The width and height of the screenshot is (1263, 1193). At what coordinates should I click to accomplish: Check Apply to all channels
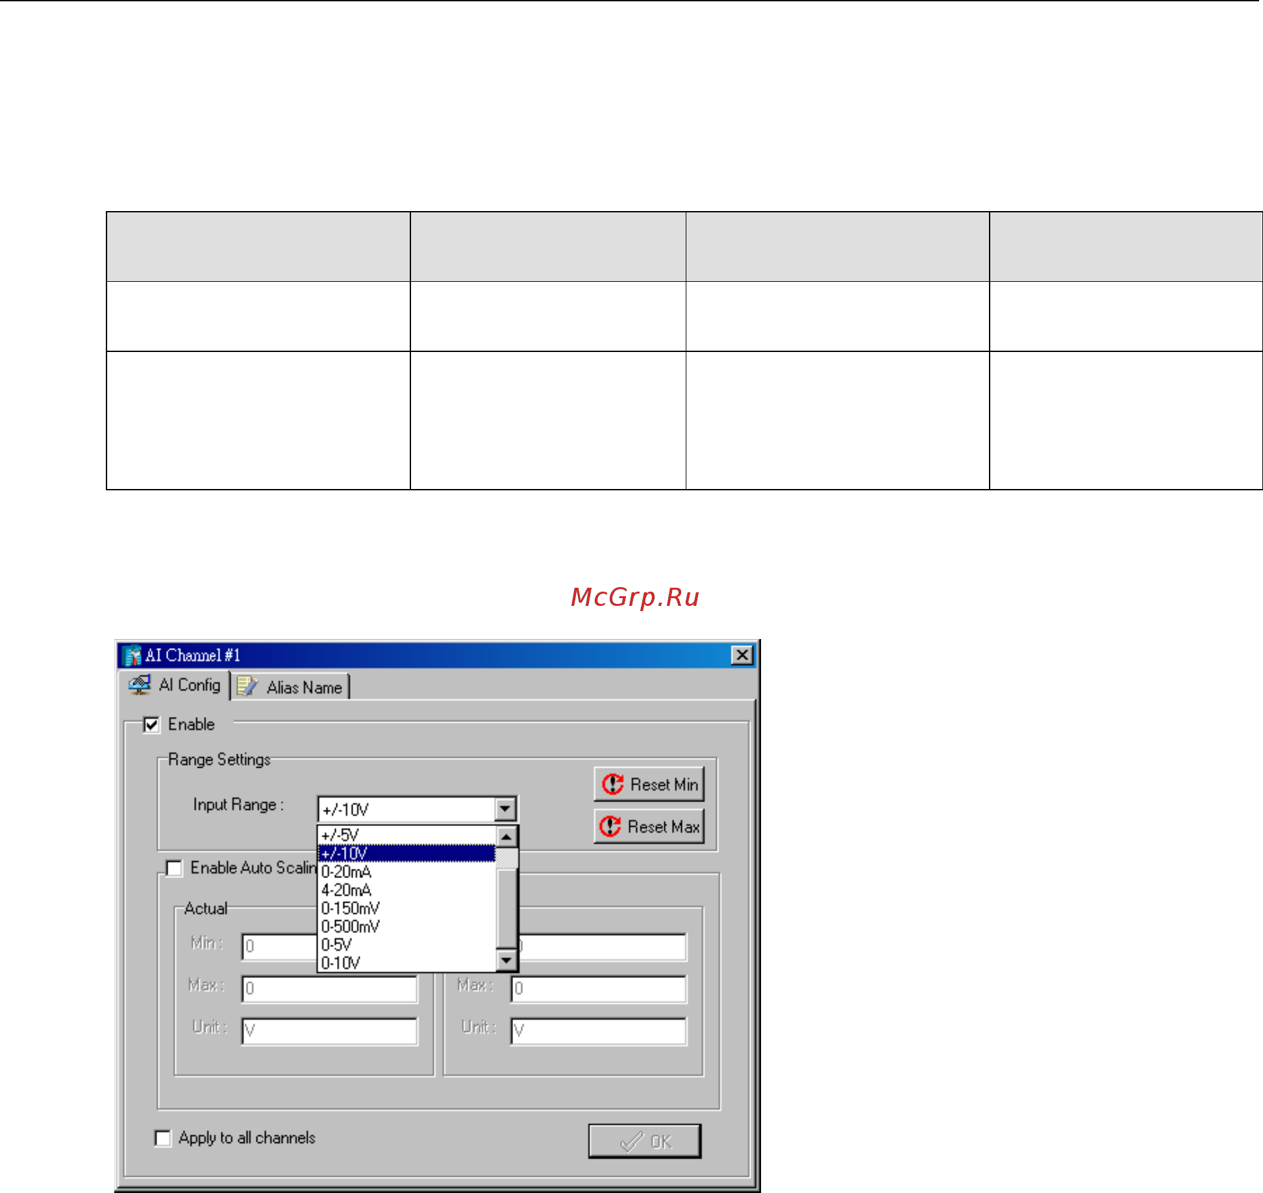coord(162,1138)
